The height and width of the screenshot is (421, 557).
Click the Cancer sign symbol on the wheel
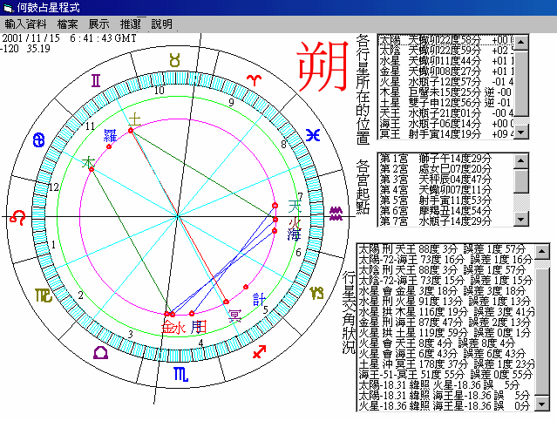(x=38, y=139)
